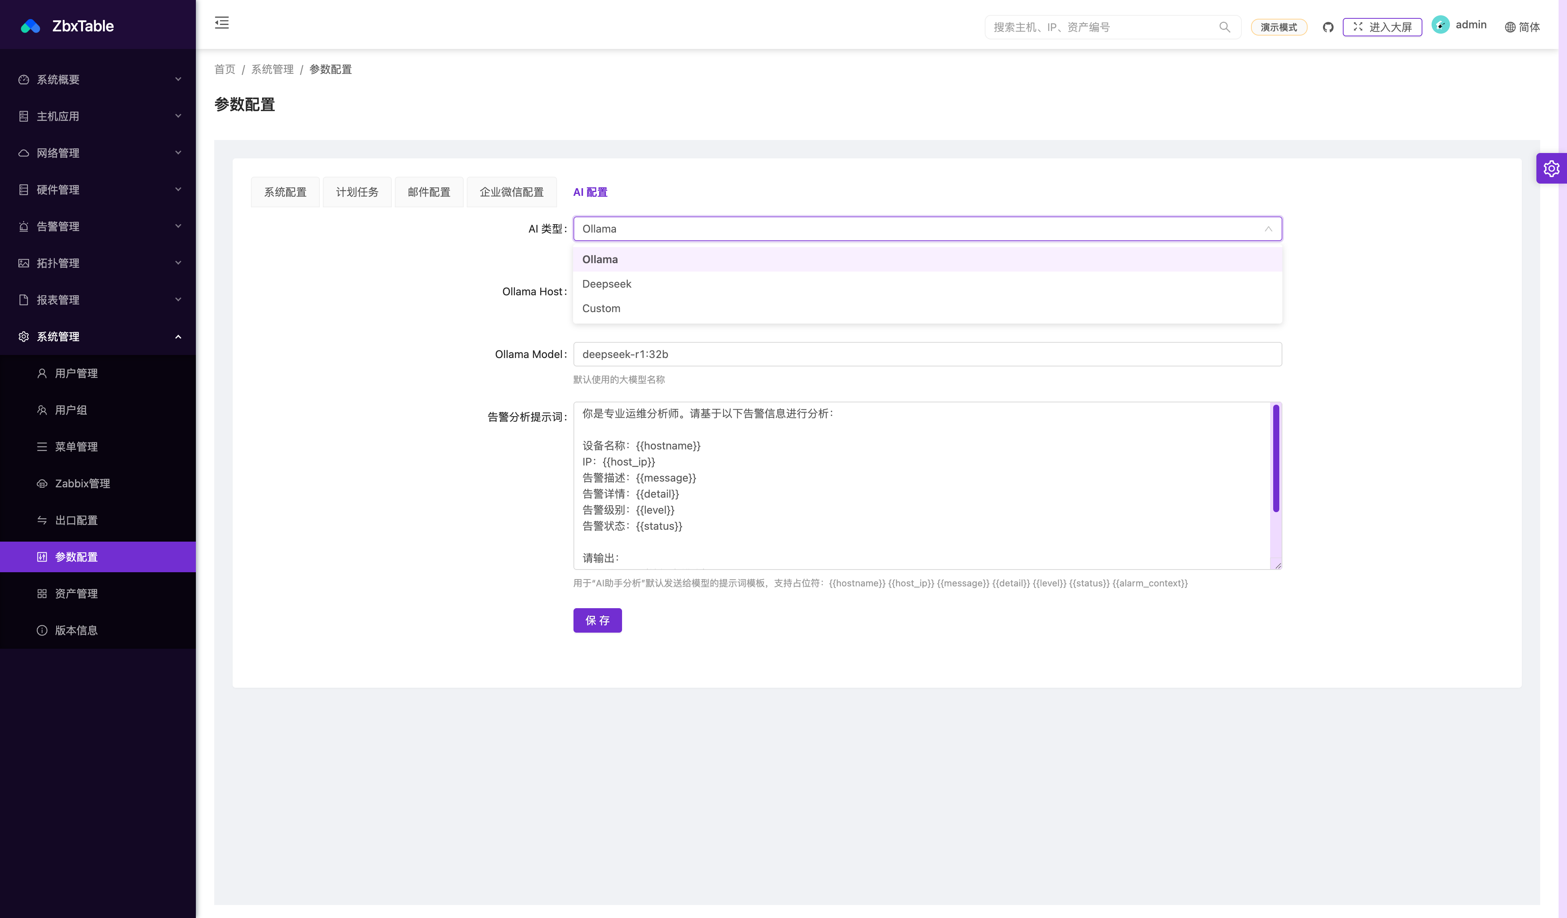Click the 演示模式 badge
The height and width of the screenshot is (918, 1567).
[x=1279, y=27]
